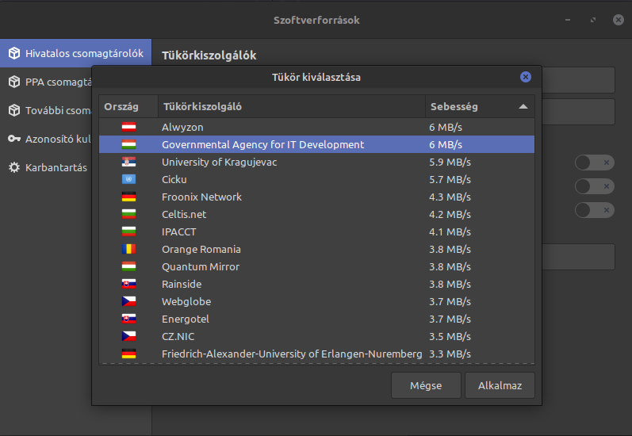Open Hivatalos csomagtárolók sidebar tab

(x=76, y=53)
